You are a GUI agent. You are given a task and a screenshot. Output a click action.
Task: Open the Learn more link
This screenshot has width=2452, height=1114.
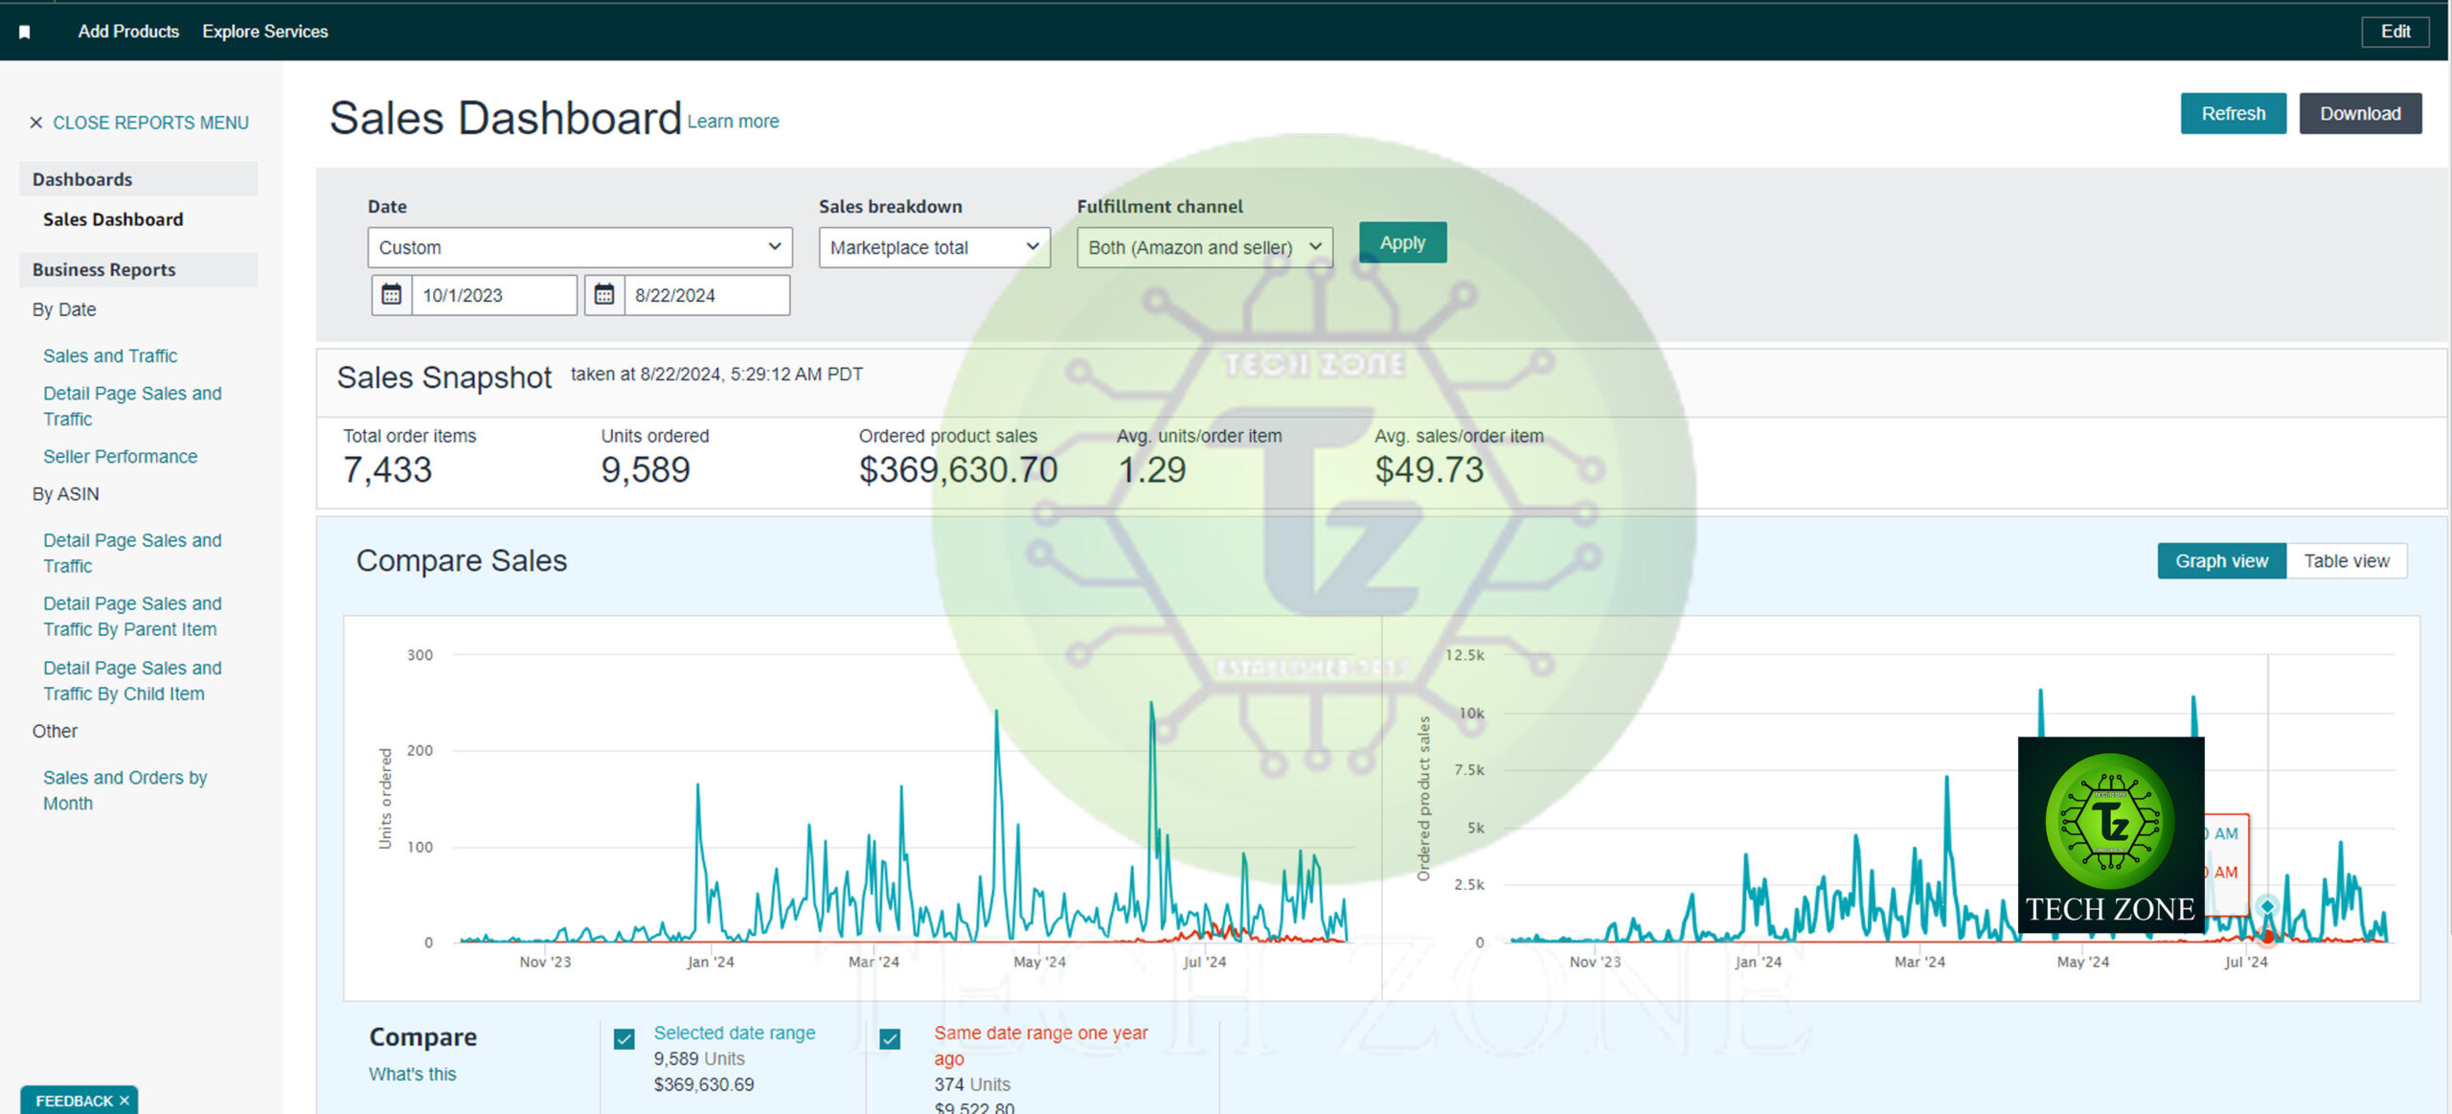pos(733,122)
